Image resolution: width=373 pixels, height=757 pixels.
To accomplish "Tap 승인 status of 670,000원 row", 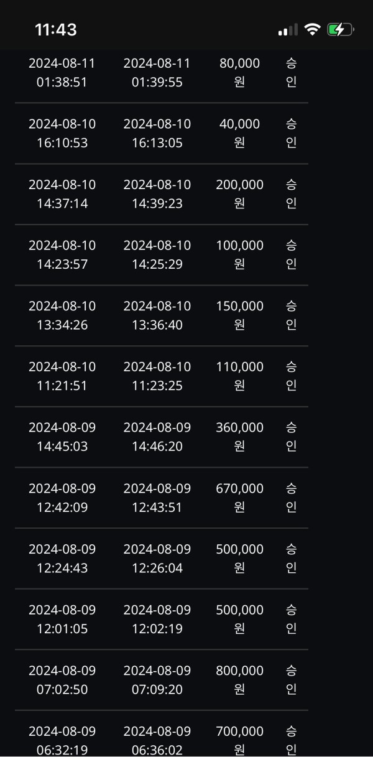I will pos(291,498).
